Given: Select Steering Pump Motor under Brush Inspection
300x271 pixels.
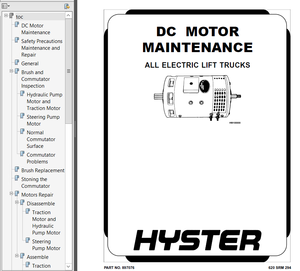Looking at the screenshot, I should point(43,120).
